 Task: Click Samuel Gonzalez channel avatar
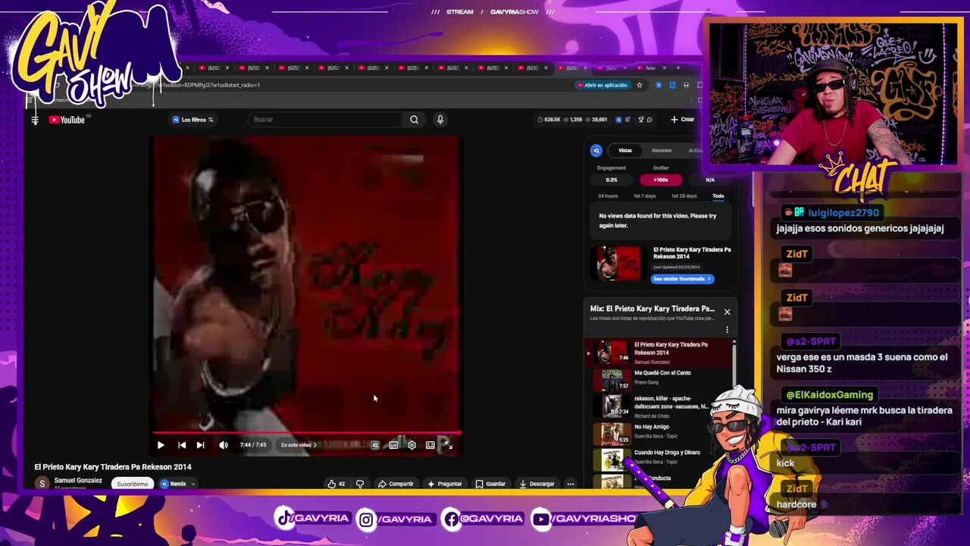(42, 483)
